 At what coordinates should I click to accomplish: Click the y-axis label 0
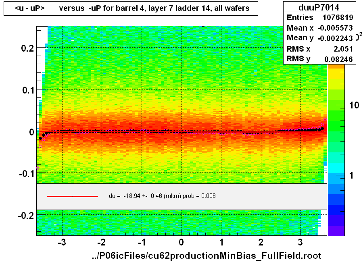point(31,132)
